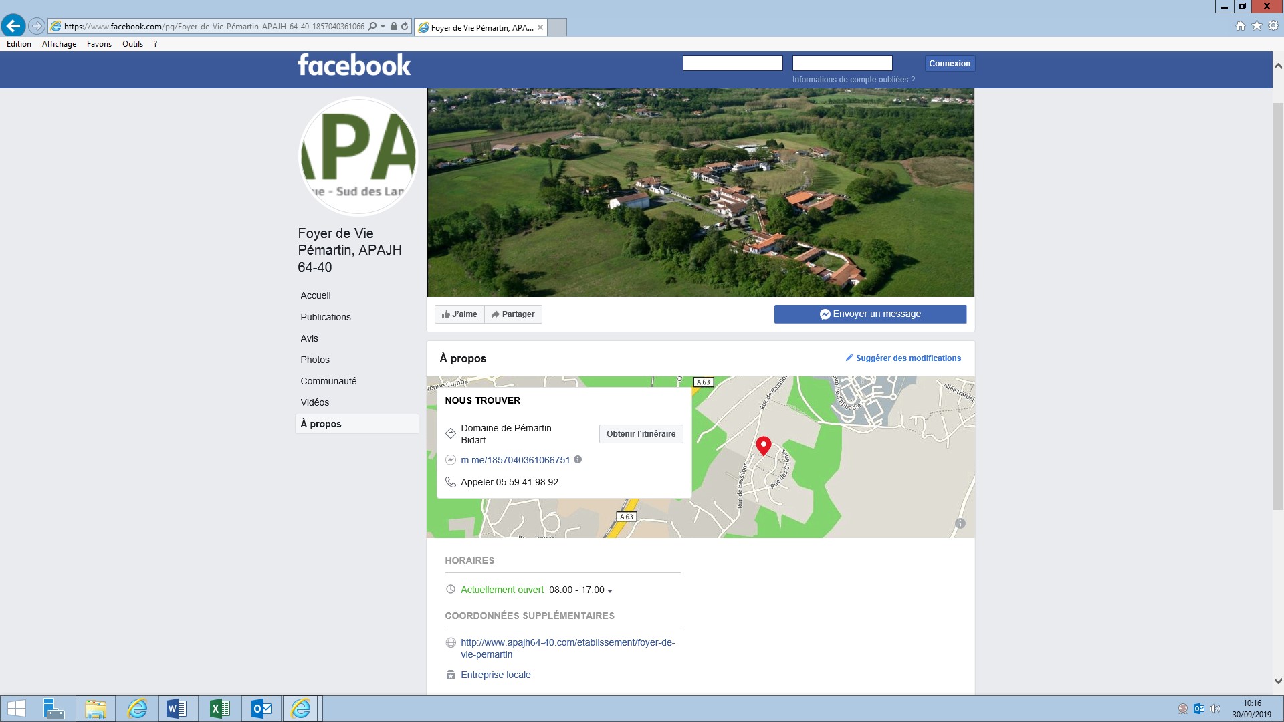Open the m.me/1857040361066751 messenger link
Viewport: 1284px width, 722px height.
(x=515, y=460)
